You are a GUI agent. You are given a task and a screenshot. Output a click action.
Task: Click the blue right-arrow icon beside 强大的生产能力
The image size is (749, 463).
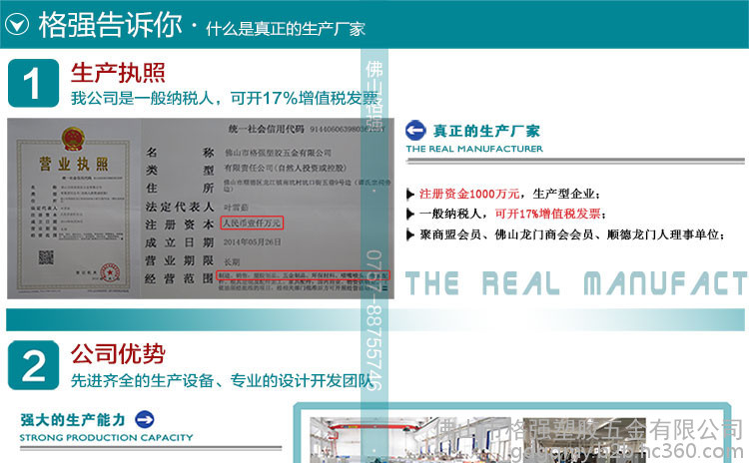pos(145,419)
